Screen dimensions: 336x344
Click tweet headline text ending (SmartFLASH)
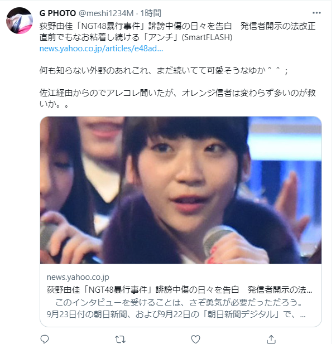pos(177,32)
